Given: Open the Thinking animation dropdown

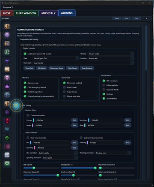Looking at the screenshot, I should [113, 153].
